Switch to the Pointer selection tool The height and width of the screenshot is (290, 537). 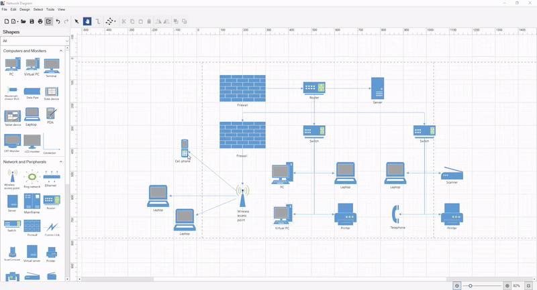point(77,21)
